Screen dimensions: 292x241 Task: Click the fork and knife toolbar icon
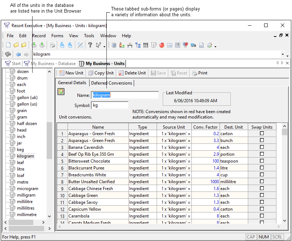(x=145, y=45)
